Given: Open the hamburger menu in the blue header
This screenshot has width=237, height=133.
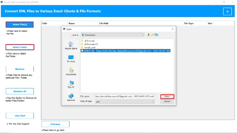Looking at the screenshot, I should pos(227,11).
